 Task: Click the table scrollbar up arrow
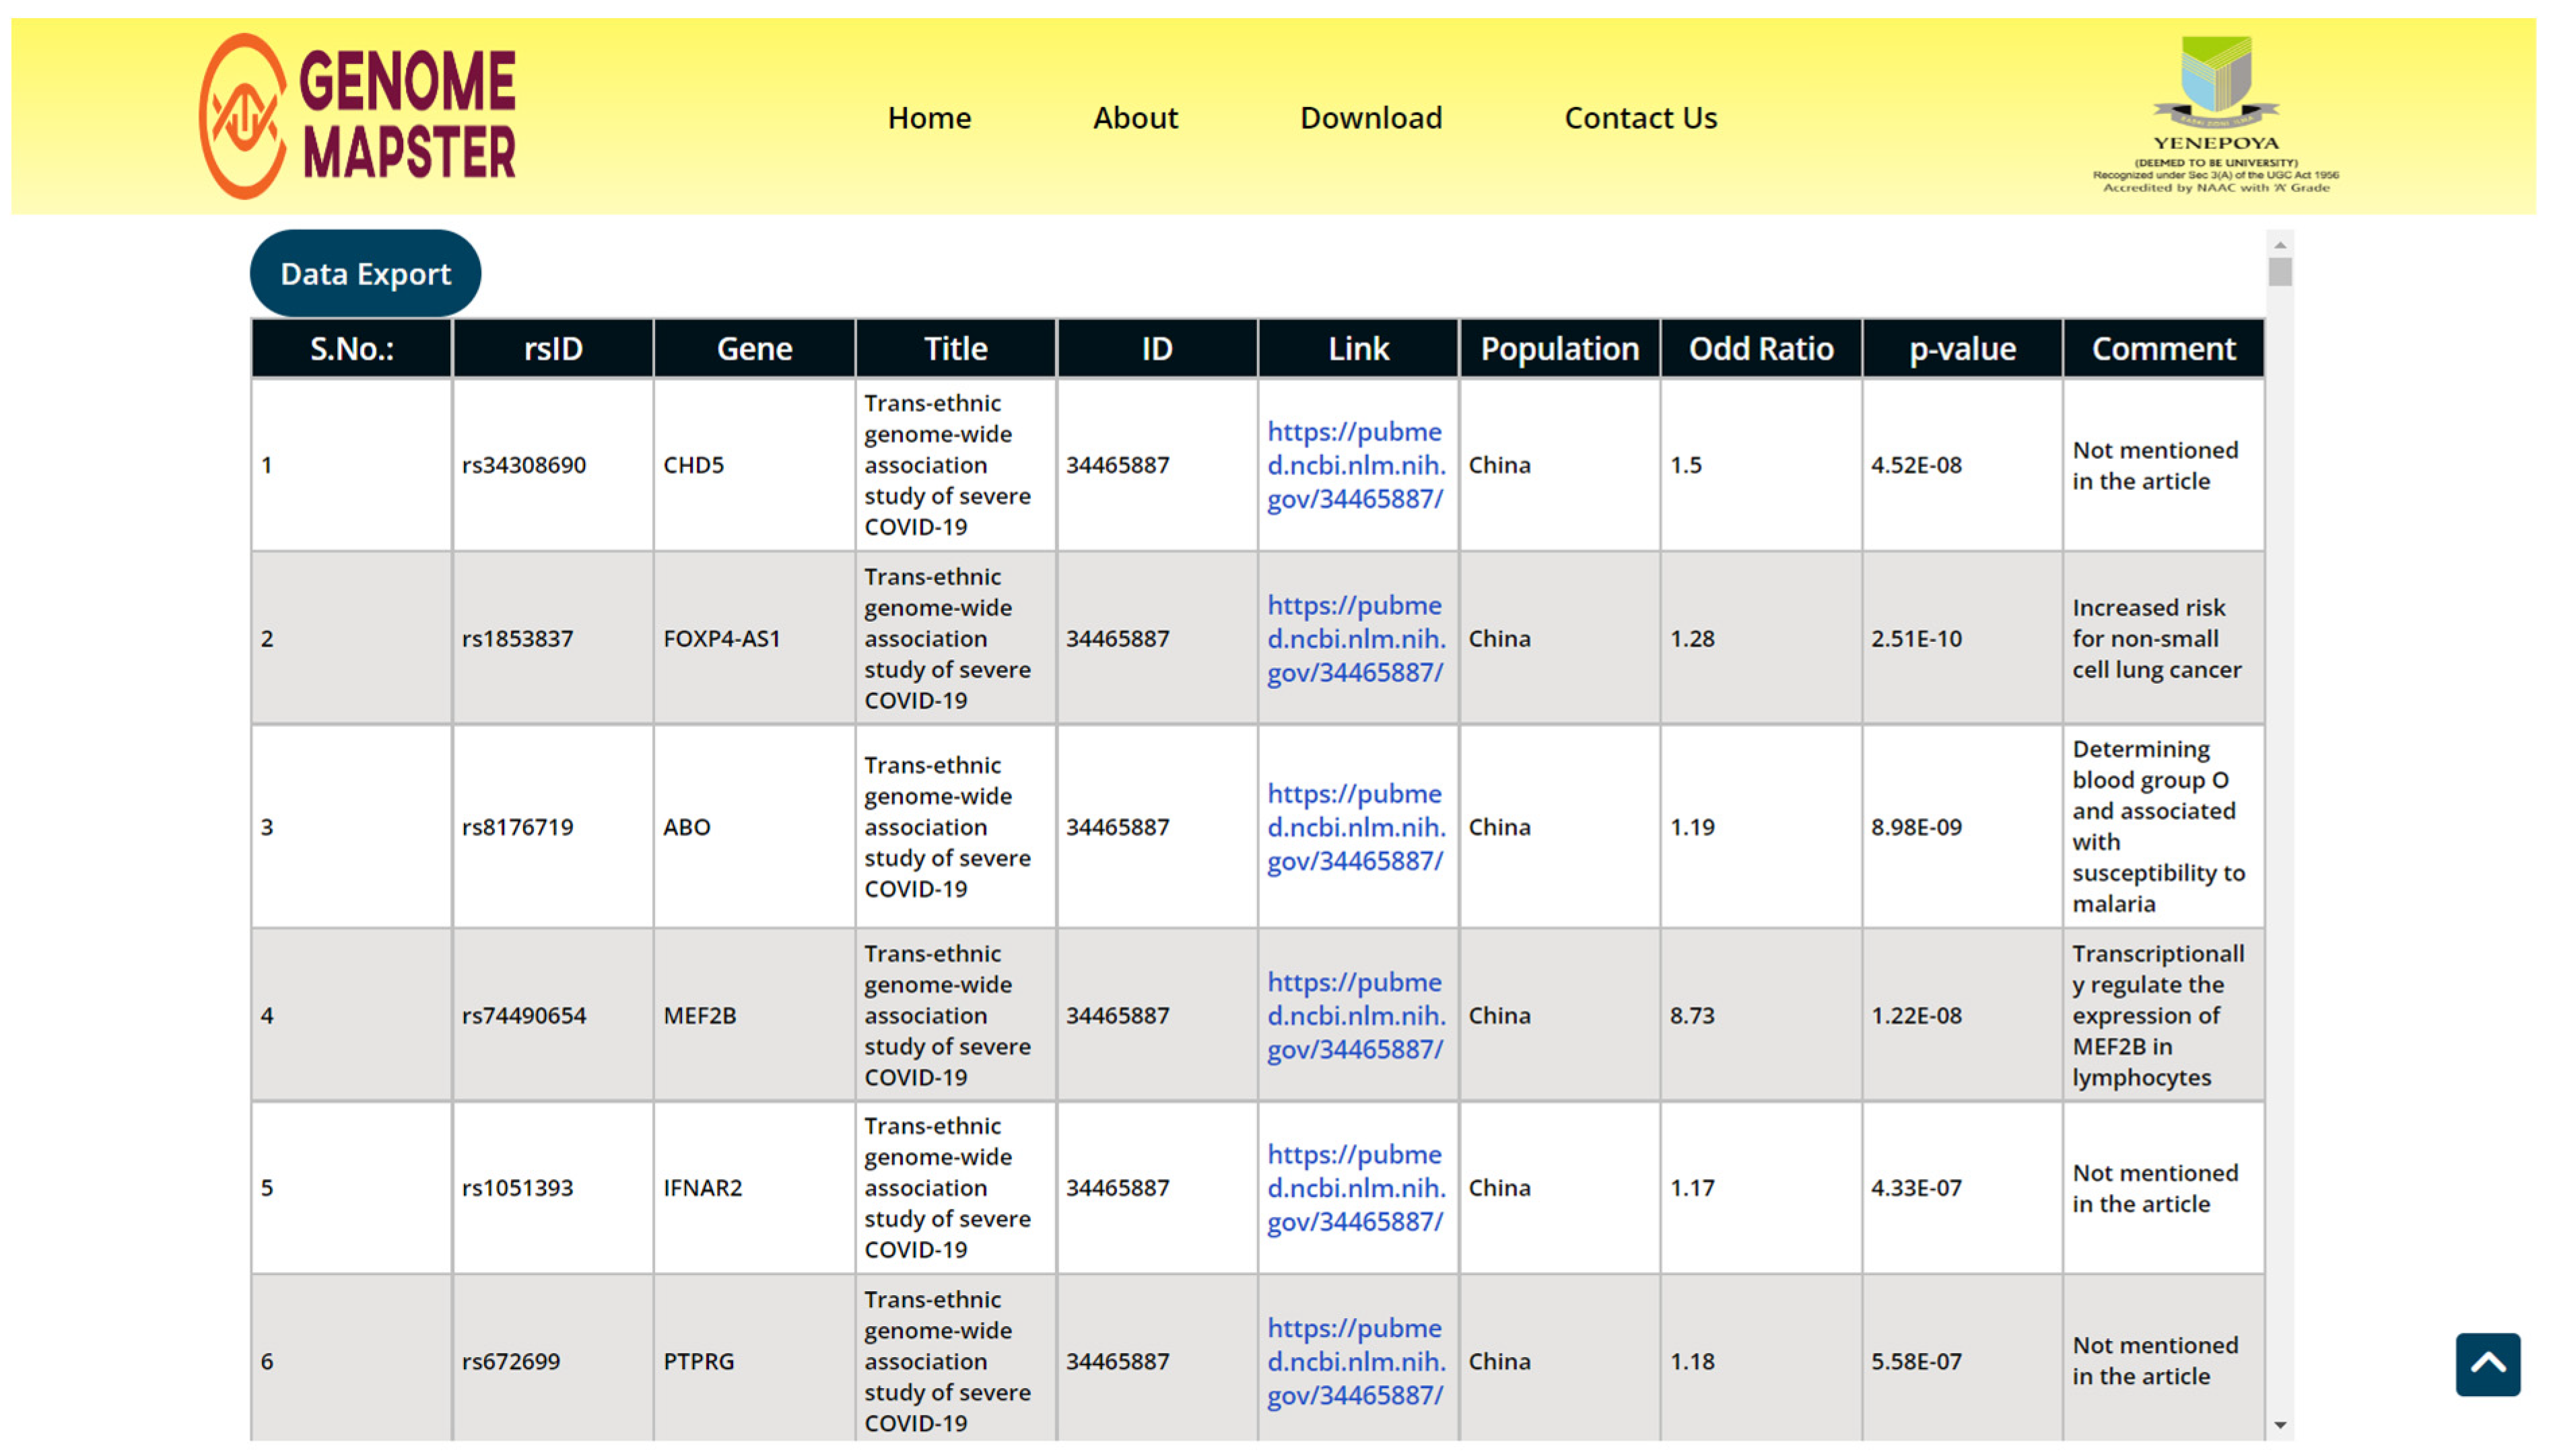point(2280,245)
